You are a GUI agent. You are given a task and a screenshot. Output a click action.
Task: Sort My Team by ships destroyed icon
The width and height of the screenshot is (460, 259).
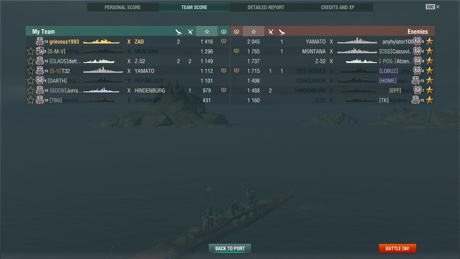178,32
